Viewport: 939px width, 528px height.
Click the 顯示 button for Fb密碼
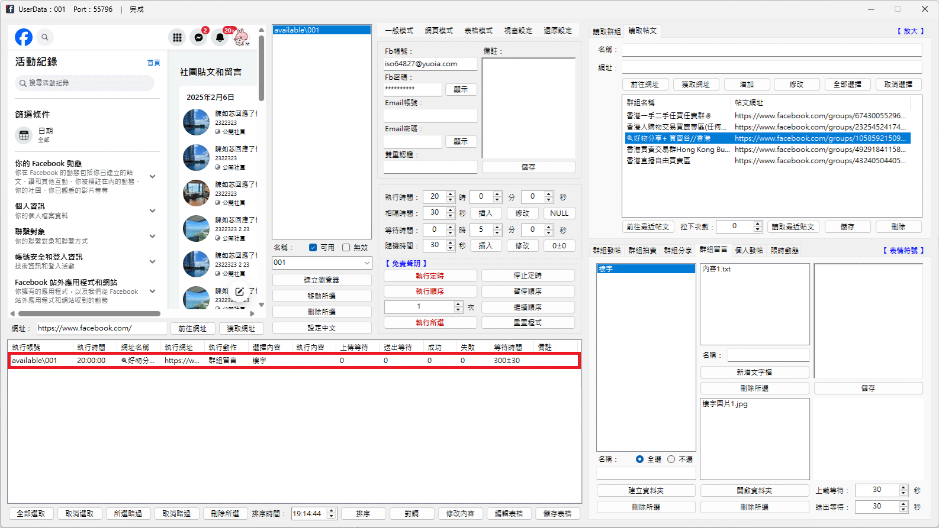[x=461, y=90]
